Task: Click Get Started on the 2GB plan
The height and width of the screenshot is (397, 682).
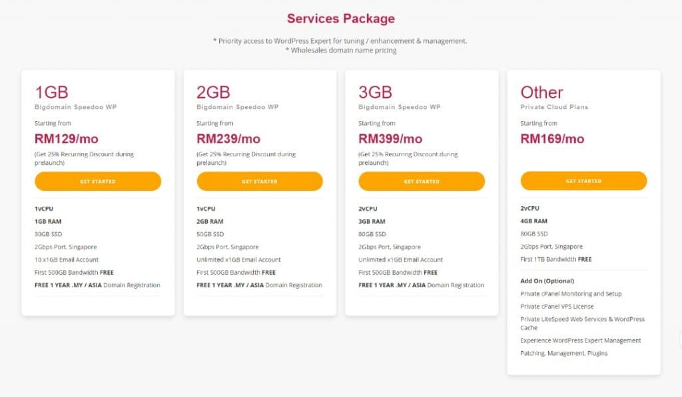Action: tap(260, 182)
